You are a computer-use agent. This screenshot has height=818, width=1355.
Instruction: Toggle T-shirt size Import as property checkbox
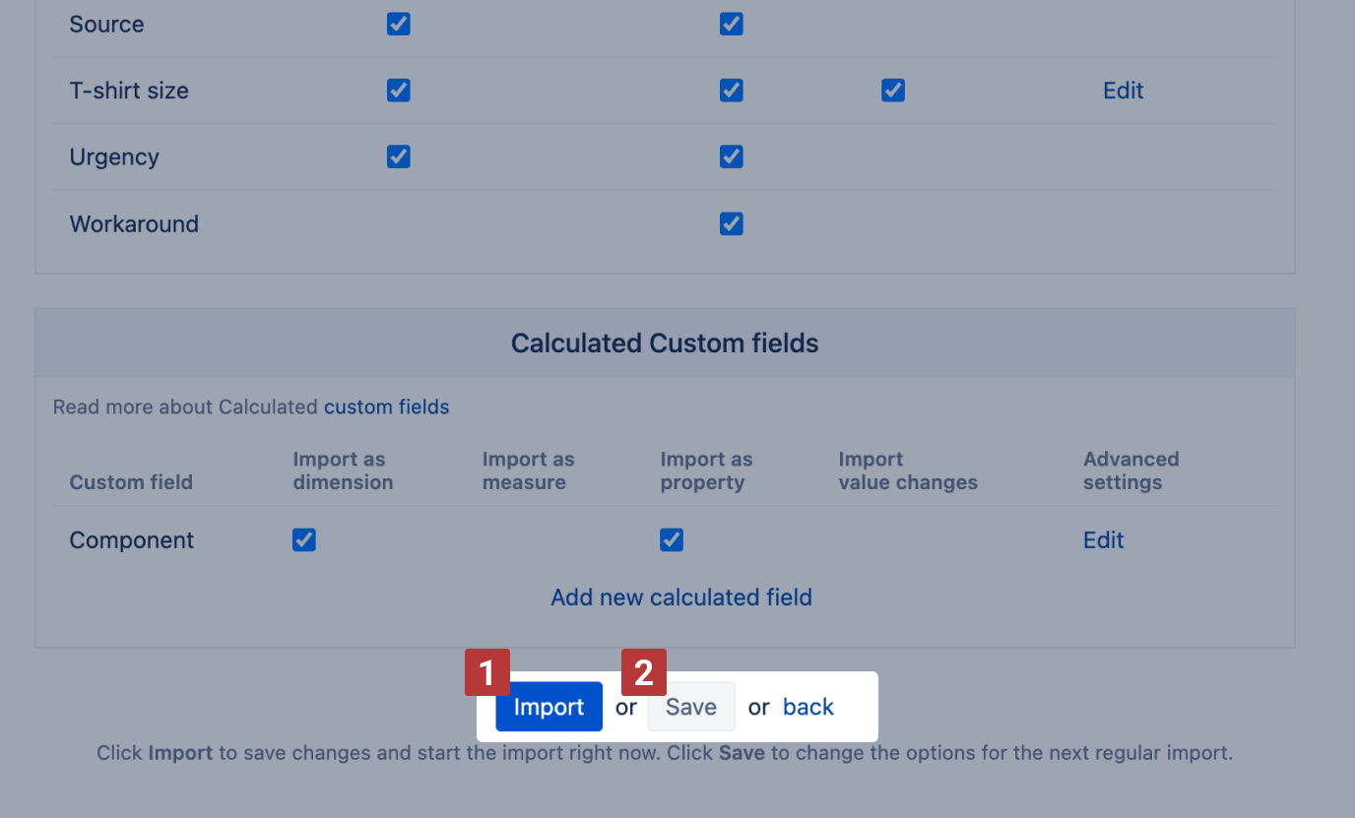(731, 90)
